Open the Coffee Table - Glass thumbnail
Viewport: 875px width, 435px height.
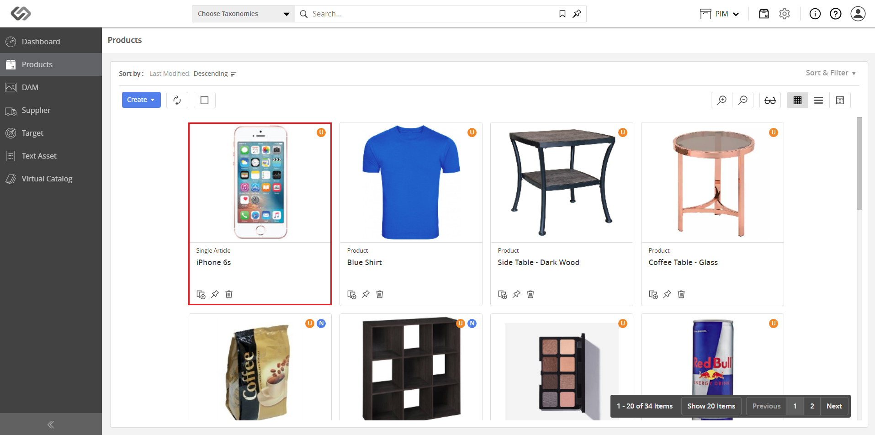point(713,182)
